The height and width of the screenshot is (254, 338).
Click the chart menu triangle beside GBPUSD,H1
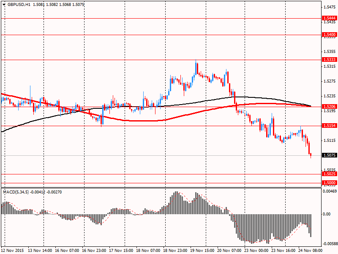[4, 5]
